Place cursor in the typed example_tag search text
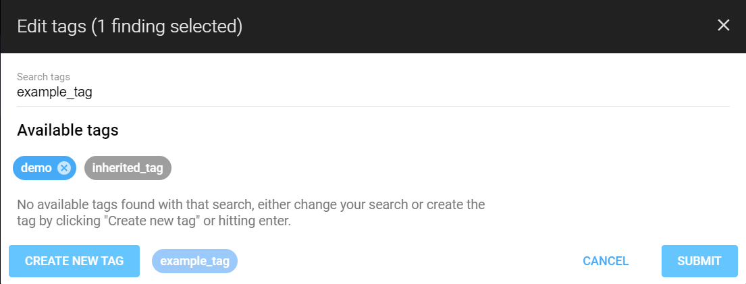746x284 pixels. (55, 92)
